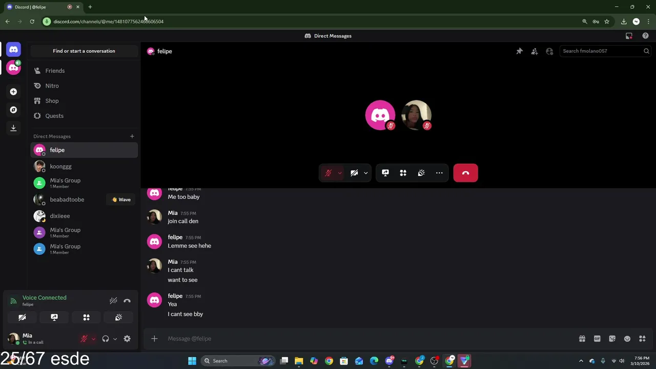The image size is (656, 369).
Task: Add friends to DM icon
Action: pos(535,51)
